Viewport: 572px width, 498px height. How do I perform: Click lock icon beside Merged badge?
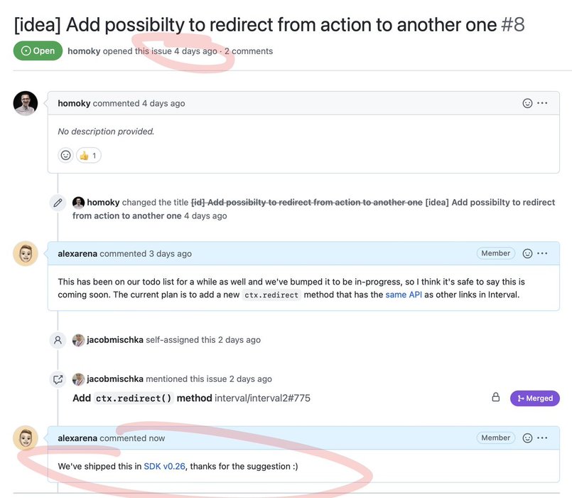(496, 398)
